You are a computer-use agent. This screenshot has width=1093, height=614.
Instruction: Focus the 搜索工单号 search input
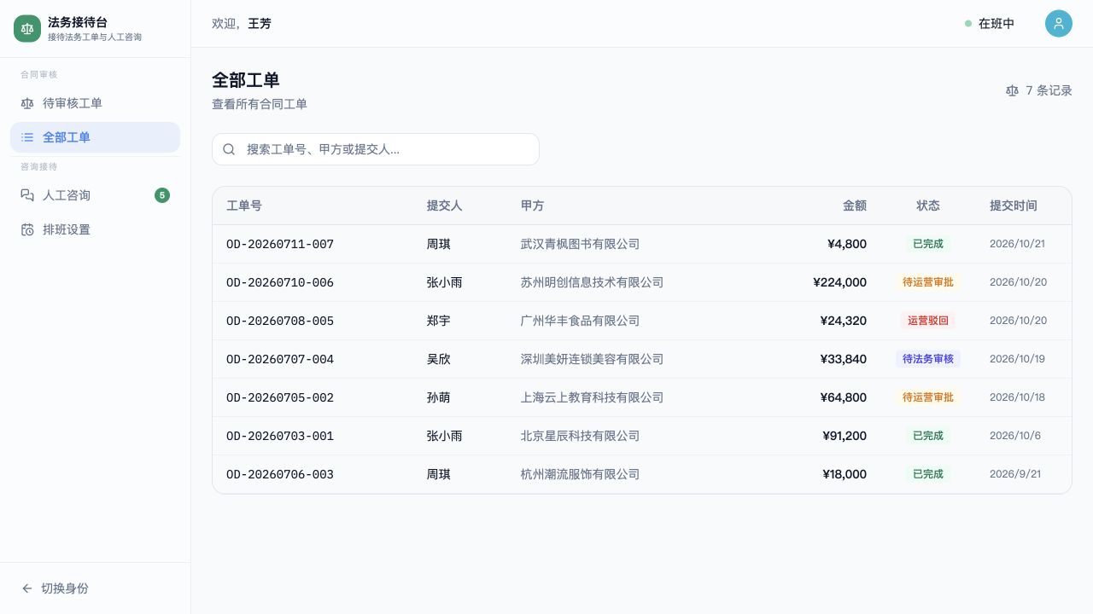click(x=376, y=149)
